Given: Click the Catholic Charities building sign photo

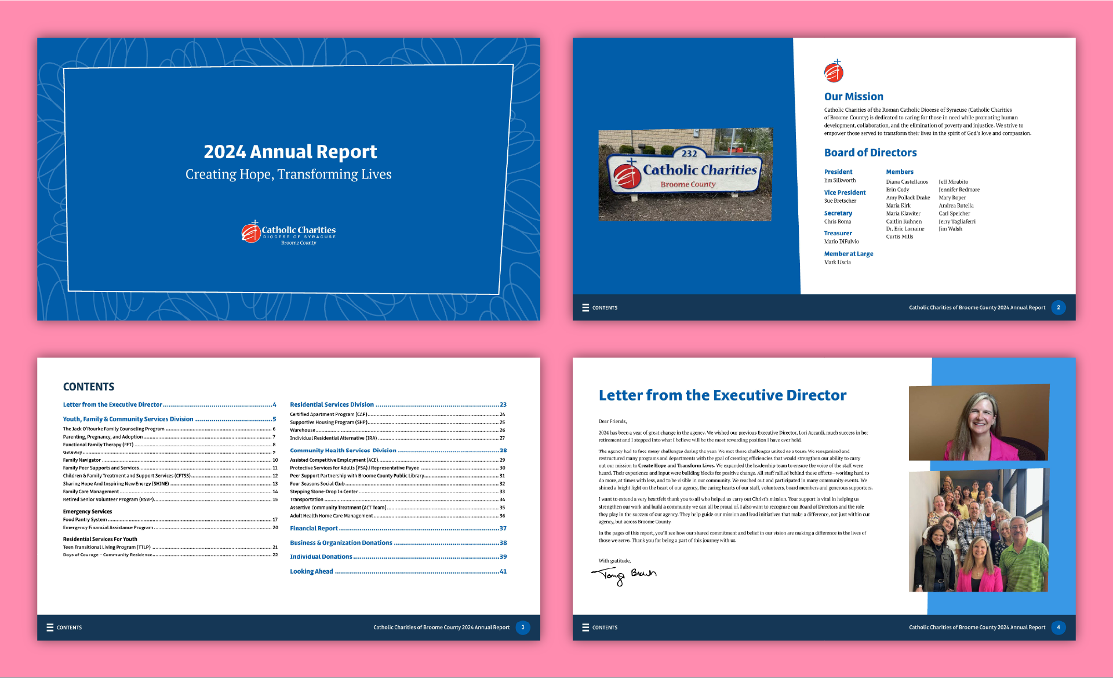Looking at the screenshot, I should click(x=685, y=174).
